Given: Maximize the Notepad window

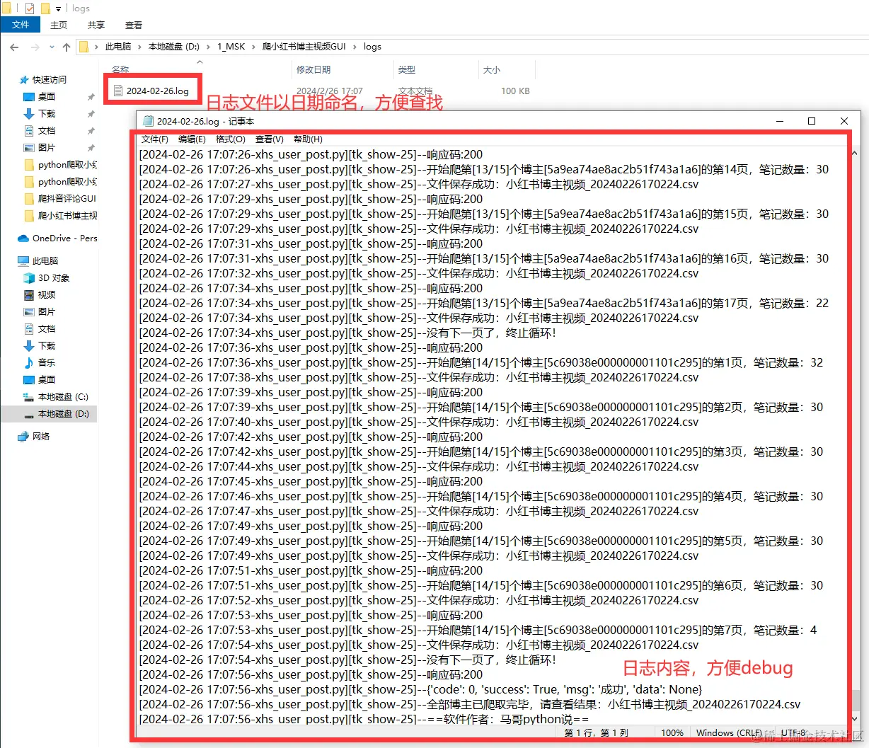Looking at the screenshot, I should click(x=812, y=121).
